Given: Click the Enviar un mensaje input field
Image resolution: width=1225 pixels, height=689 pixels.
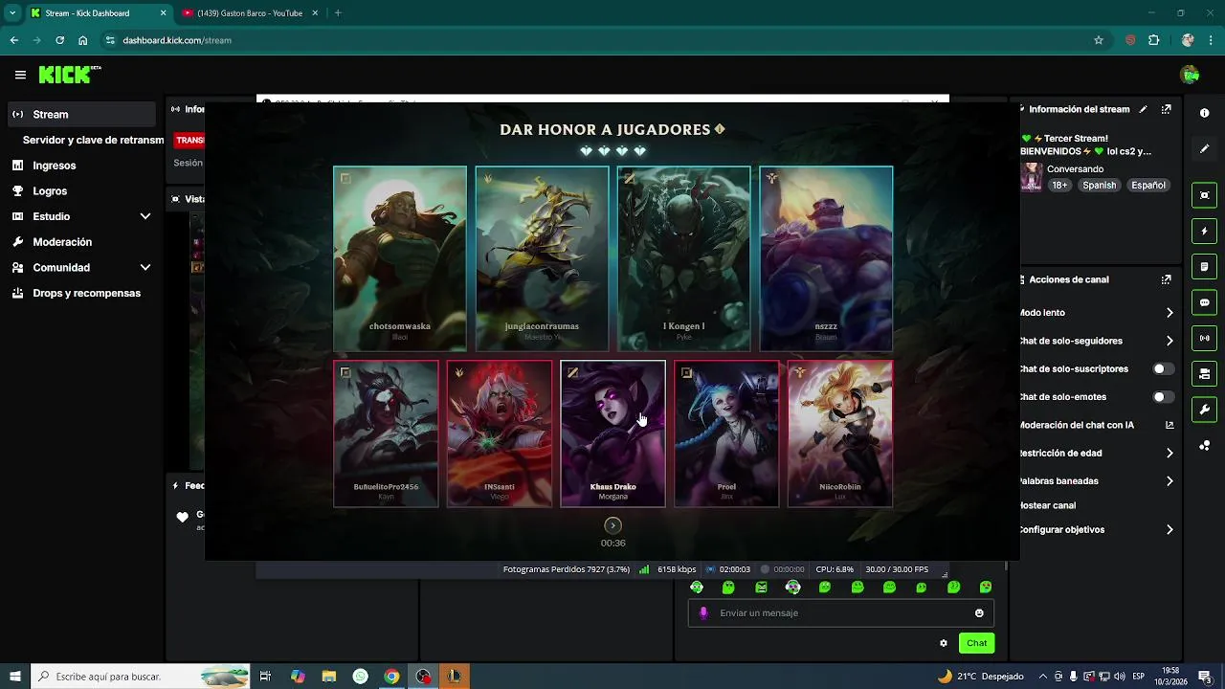Looking at the screenshot, I should pyautogui.click(x=842, y=613).
